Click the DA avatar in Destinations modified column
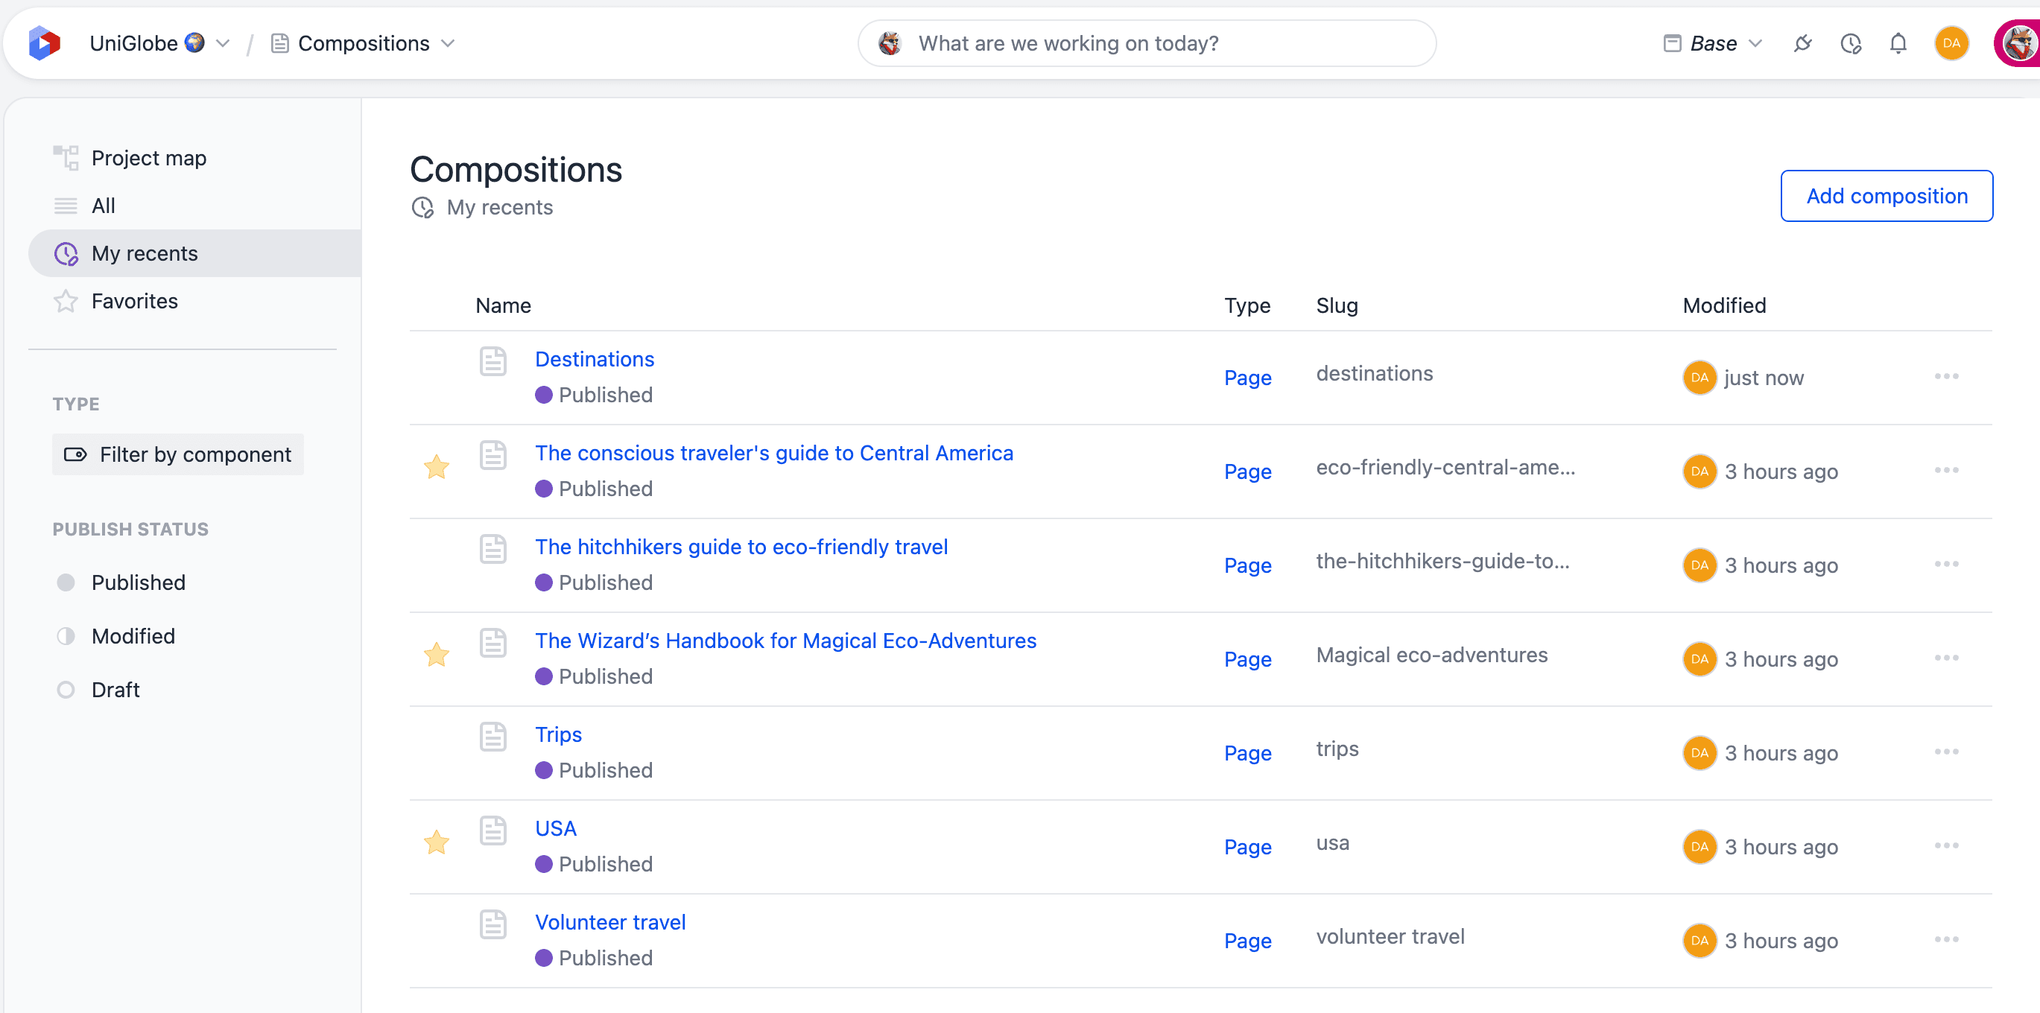Viewport: 2040px width, 1013px height. pyautogui.click(x=1700, y=378)
